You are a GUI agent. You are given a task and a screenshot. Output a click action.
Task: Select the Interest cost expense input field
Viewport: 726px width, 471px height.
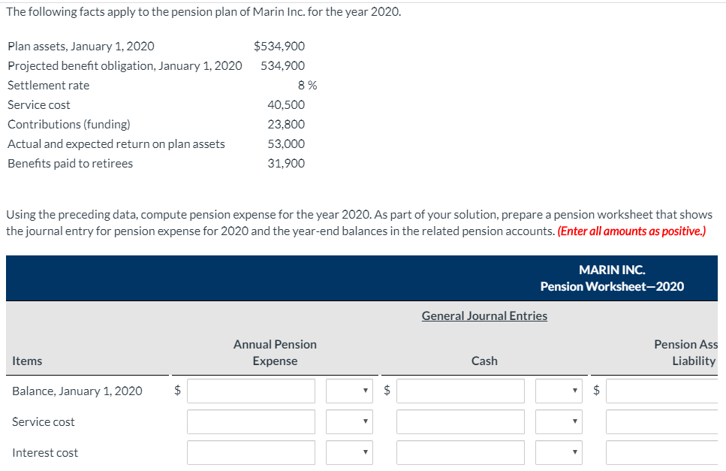(x=251, y=452)
